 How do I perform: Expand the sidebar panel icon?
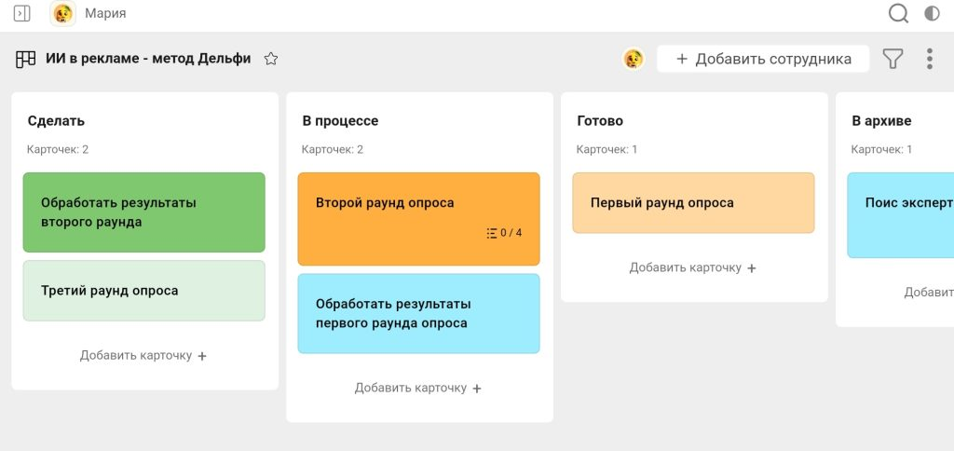(22, 13)
